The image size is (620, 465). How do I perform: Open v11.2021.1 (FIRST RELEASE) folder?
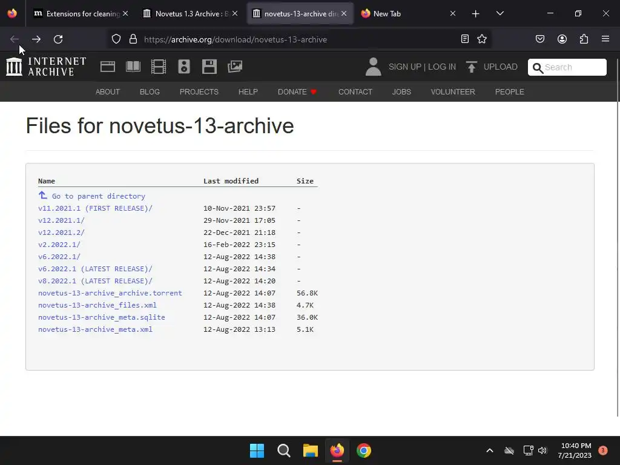(x=95, y=208)
